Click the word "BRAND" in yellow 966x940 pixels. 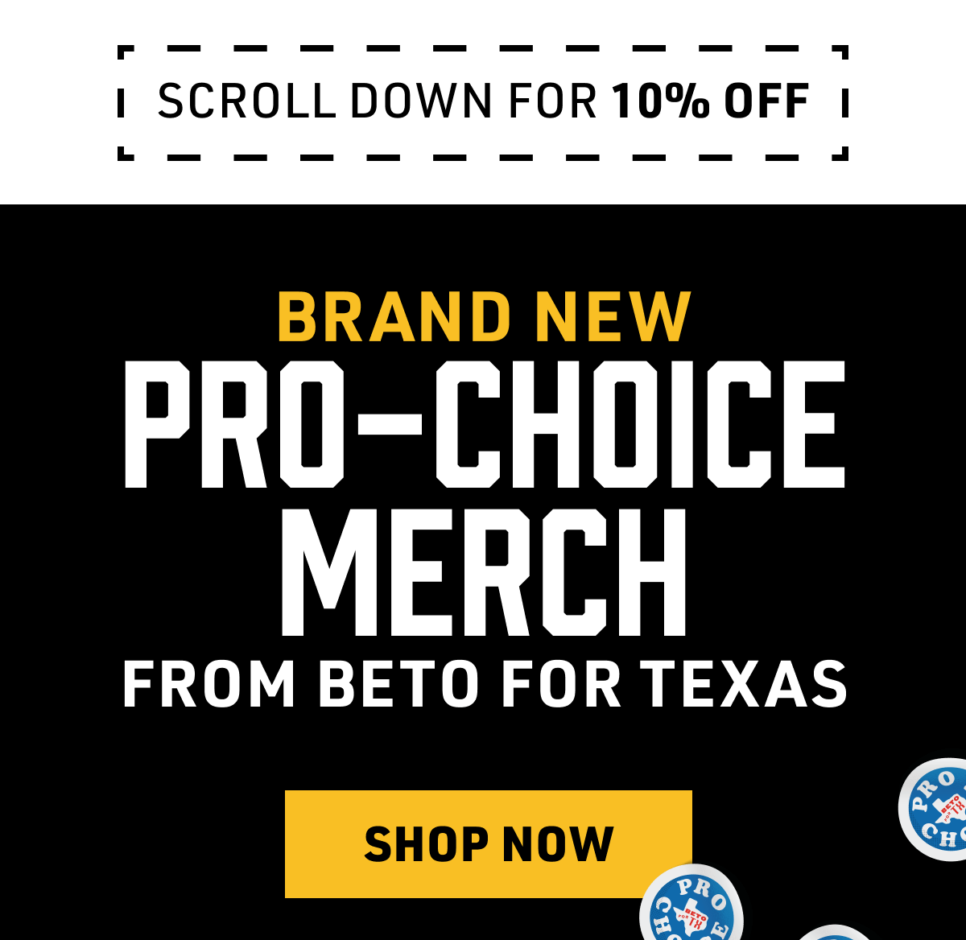click(x=394, y=316)
